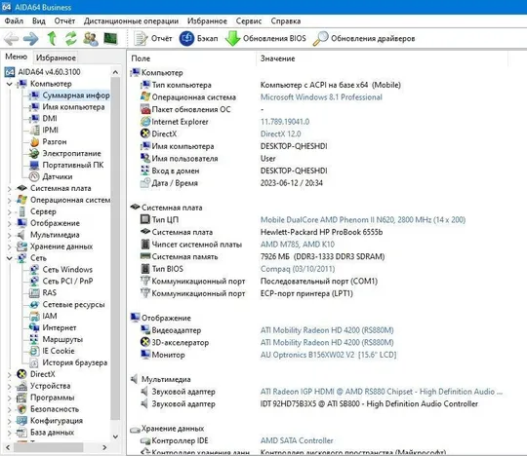527x456 pixels.
Task: Open the Справка menu
Action: coord(286,21)
